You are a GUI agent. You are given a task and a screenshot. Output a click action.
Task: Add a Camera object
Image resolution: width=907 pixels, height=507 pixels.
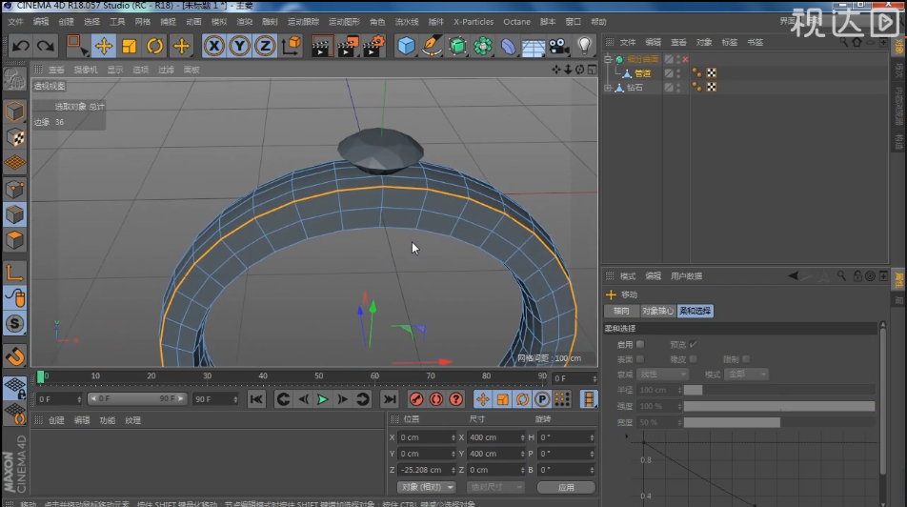point(558,46)
